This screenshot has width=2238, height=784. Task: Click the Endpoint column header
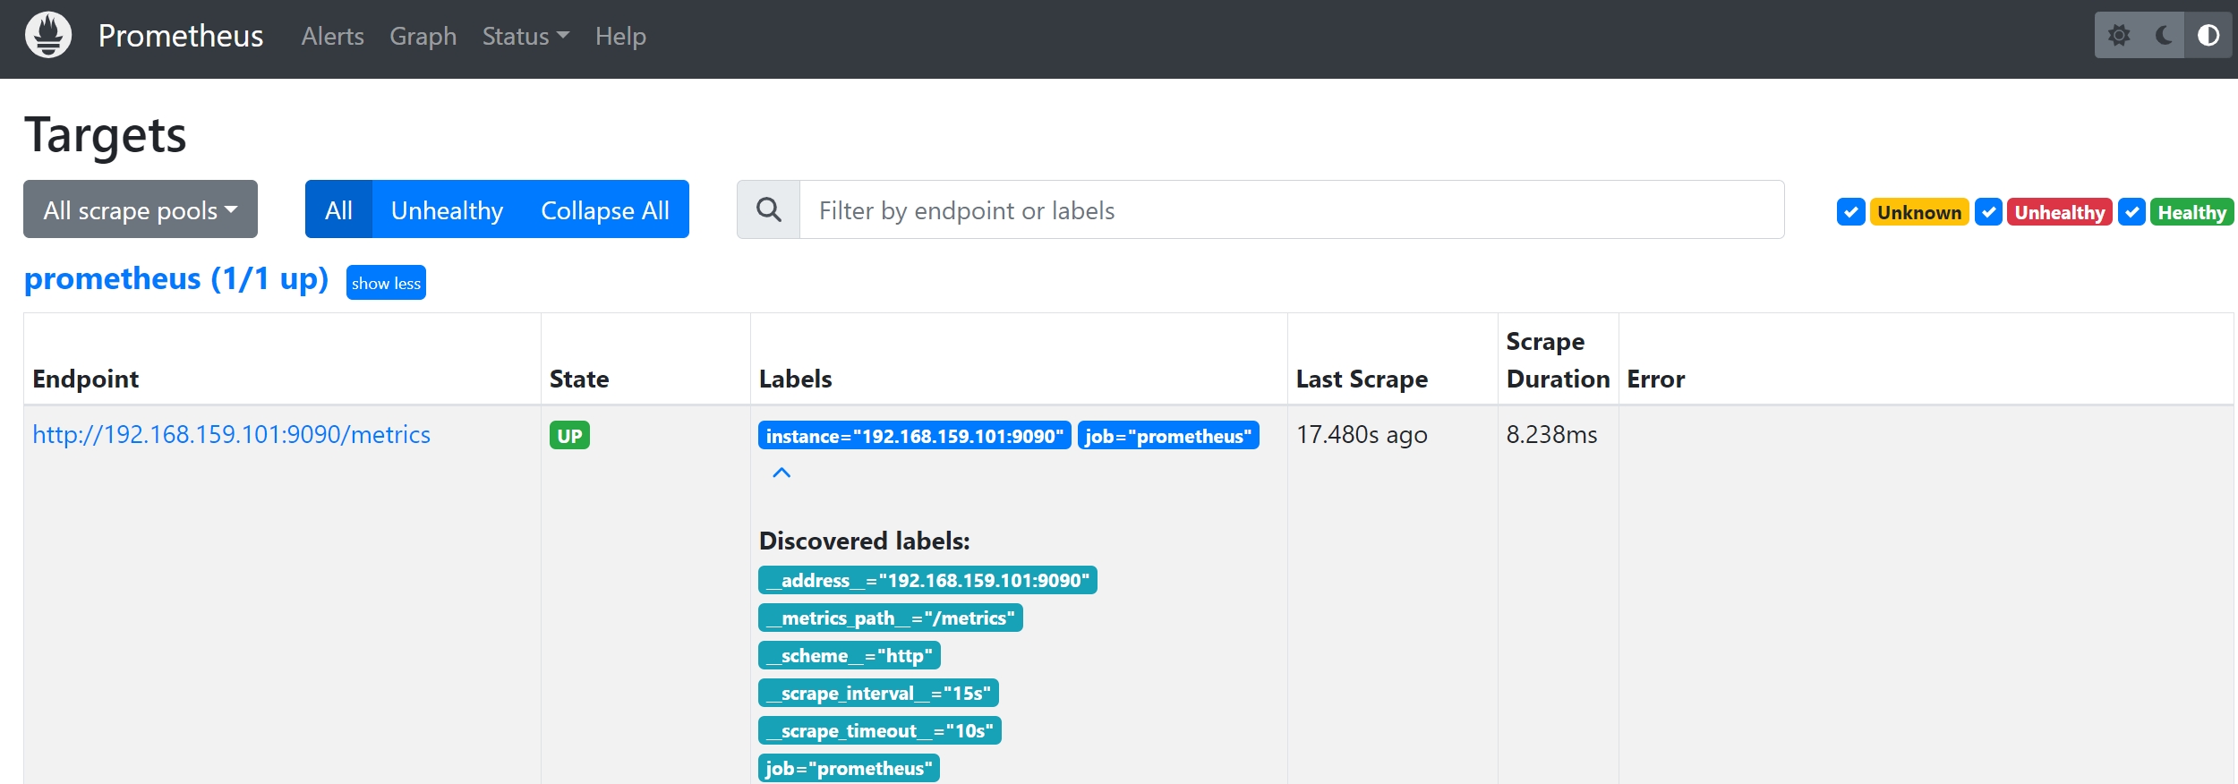click(86, 379)
